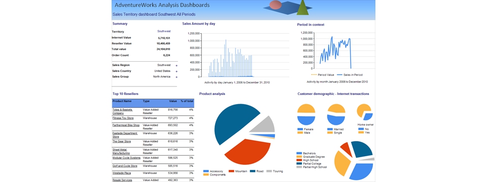Click the Female legend swatch
Screen dimensions: 487x182
pos(300,129)
